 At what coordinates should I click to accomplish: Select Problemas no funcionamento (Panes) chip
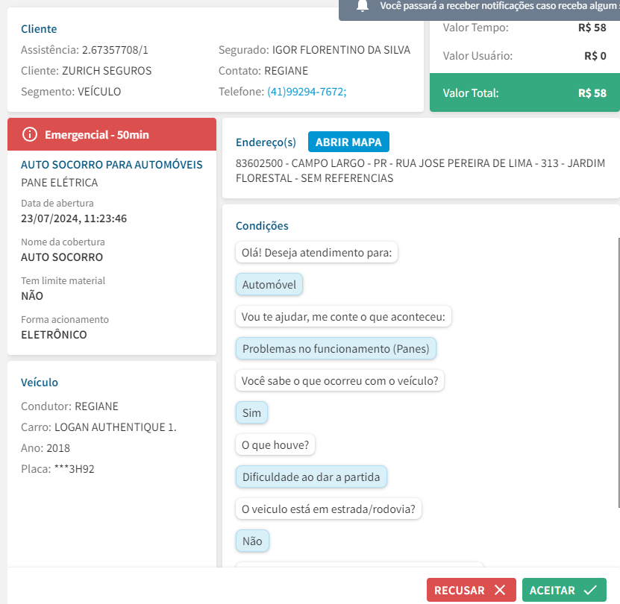pos(336,349)
